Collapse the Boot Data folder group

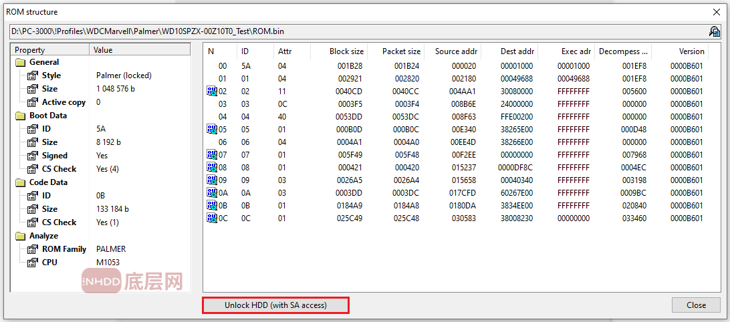point(19,116)
